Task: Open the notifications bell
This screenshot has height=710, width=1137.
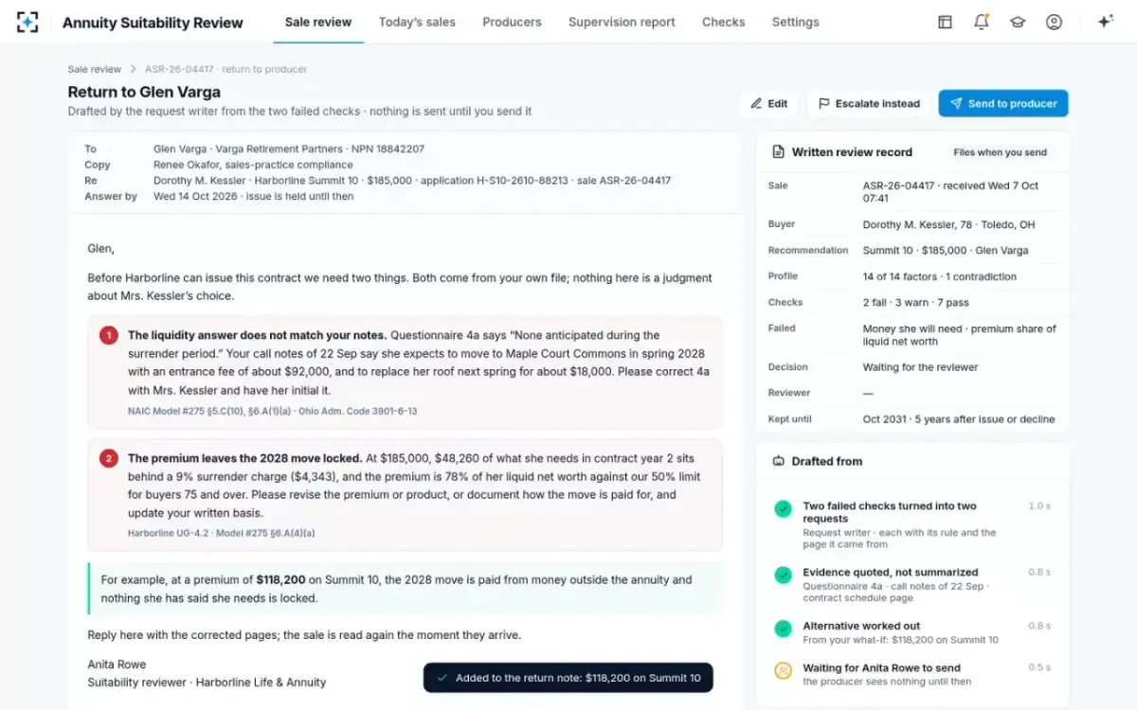Action: (x=982, y=22)
